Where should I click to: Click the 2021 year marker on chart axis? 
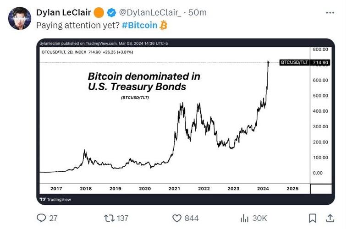[x=174, y=189]
